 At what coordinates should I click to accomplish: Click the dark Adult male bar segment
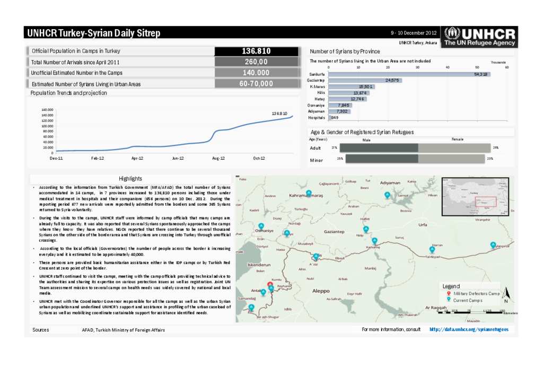[x=379, y=148]
